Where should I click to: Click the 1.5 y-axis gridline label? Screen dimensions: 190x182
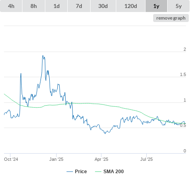183,74
